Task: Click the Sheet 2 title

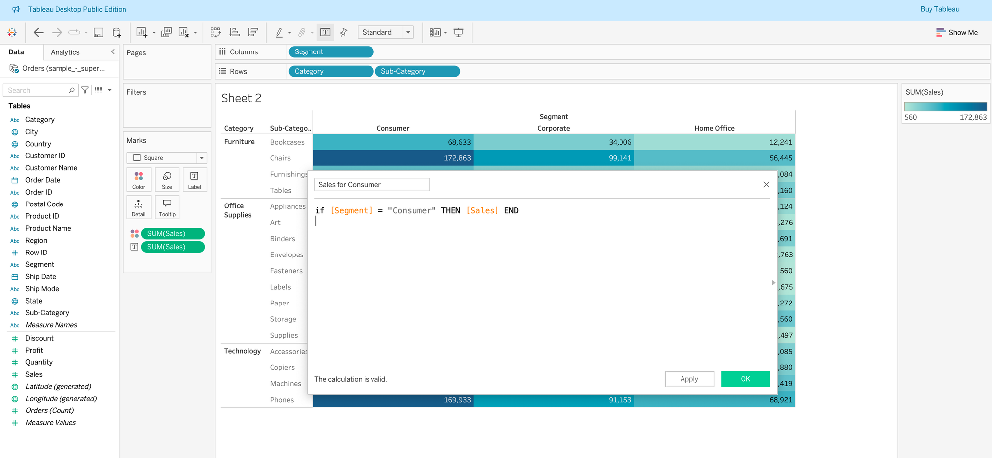Action: point(241,98)
